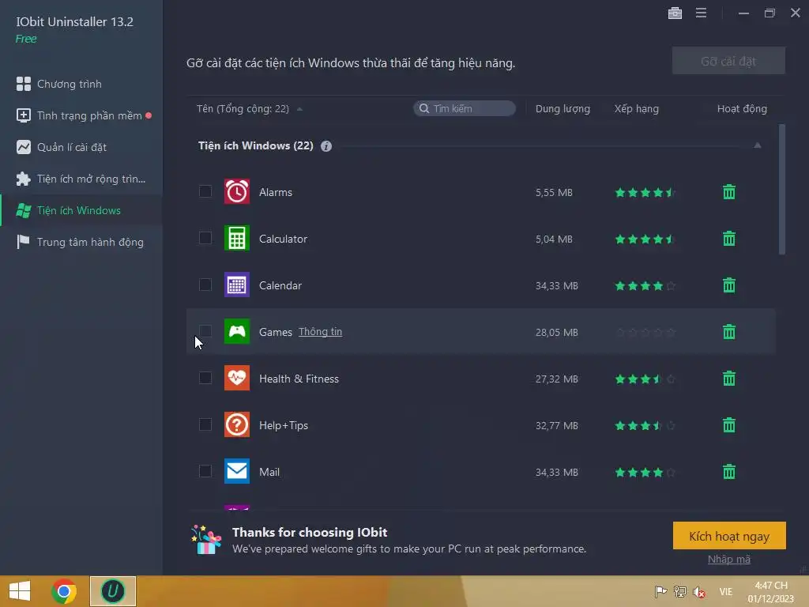This screenshot has height=607, width=809.
Task: Click the Calculator app icon
Action: coord(237,238)
